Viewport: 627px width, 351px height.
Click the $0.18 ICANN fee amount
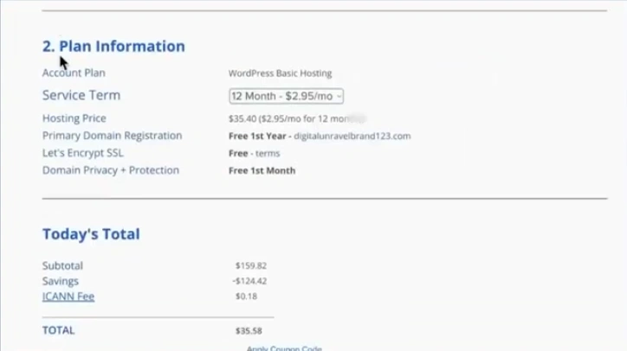point(245,297)
